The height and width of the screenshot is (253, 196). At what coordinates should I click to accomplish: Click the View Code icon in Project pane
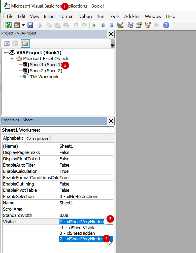pos(7,43)
